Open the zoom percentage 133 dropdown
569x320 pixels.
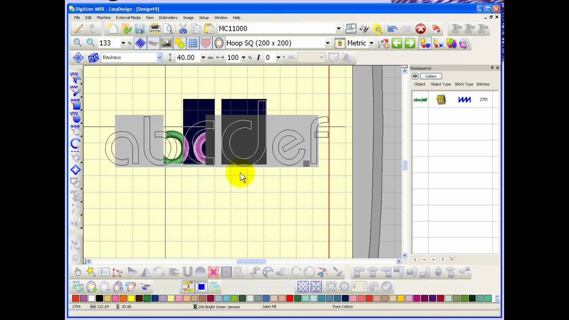pos(123,43)
